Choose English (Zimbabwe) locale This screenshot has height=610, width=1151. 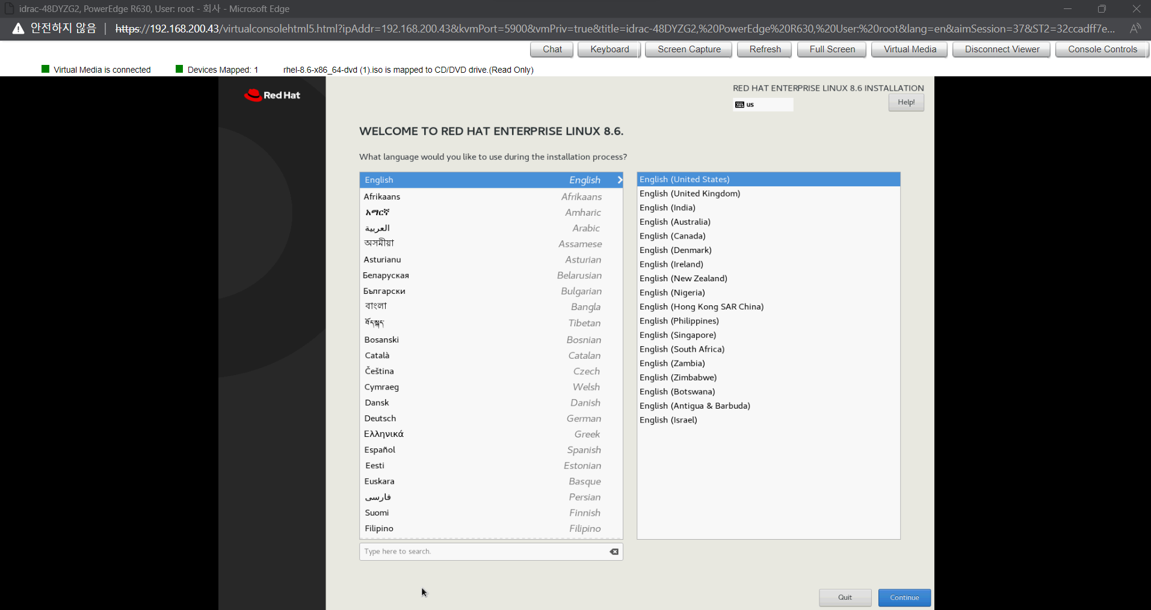click(768, 377)
